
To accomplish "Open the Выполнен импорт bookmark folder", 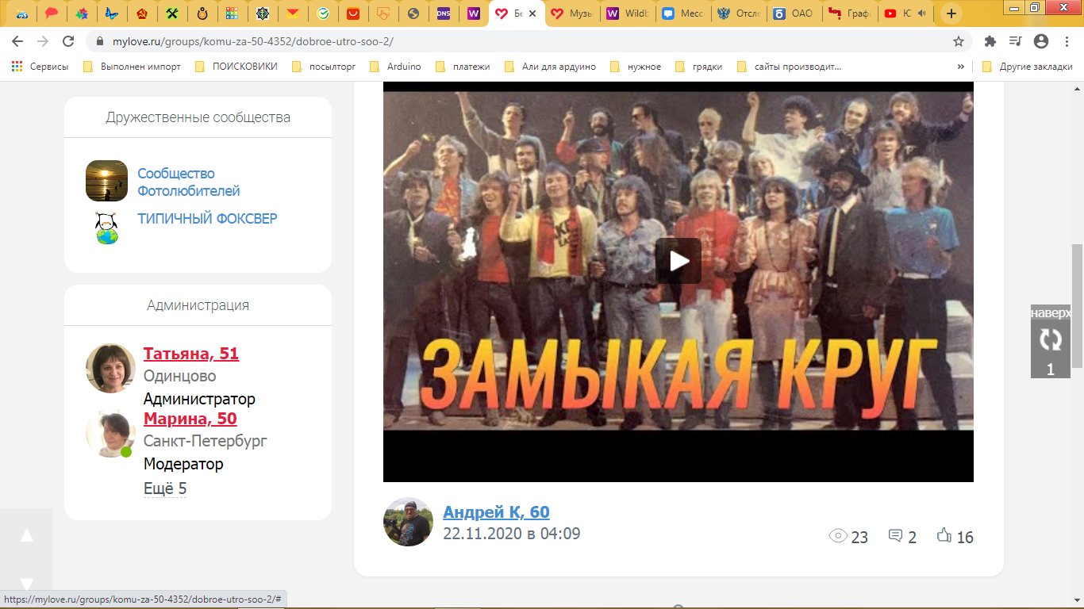I will (x=132, y=67).
